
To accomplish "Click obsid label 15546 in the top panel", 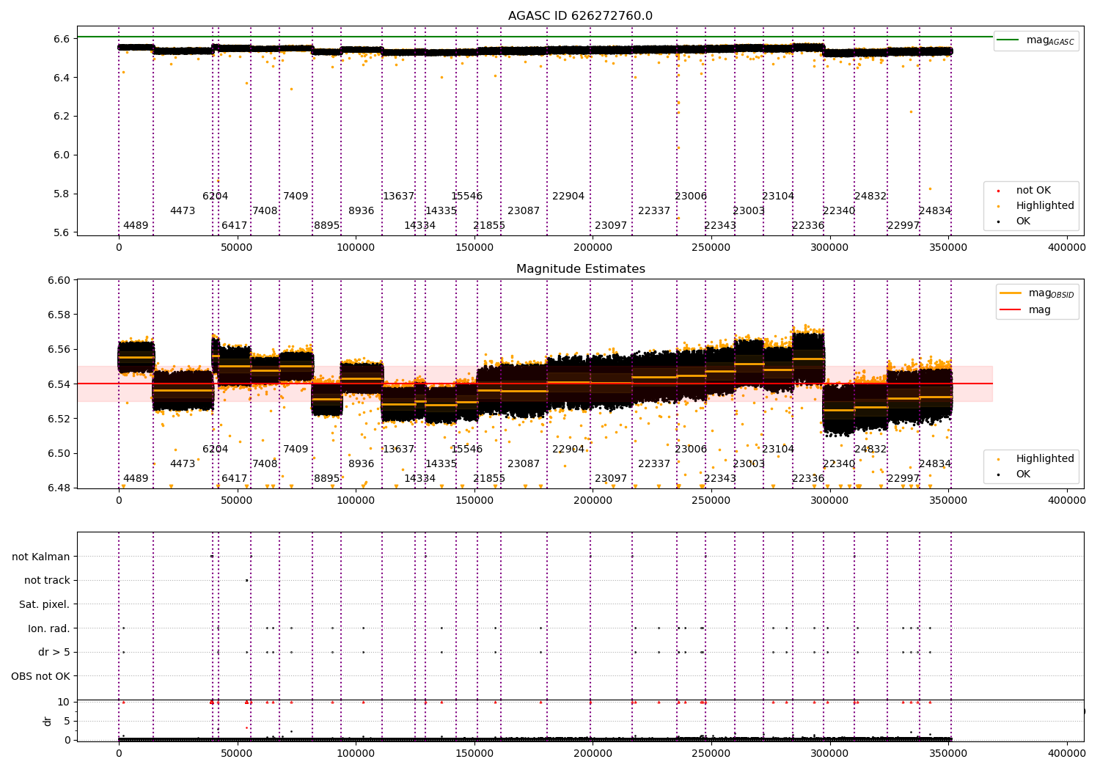I will (467, 197).
